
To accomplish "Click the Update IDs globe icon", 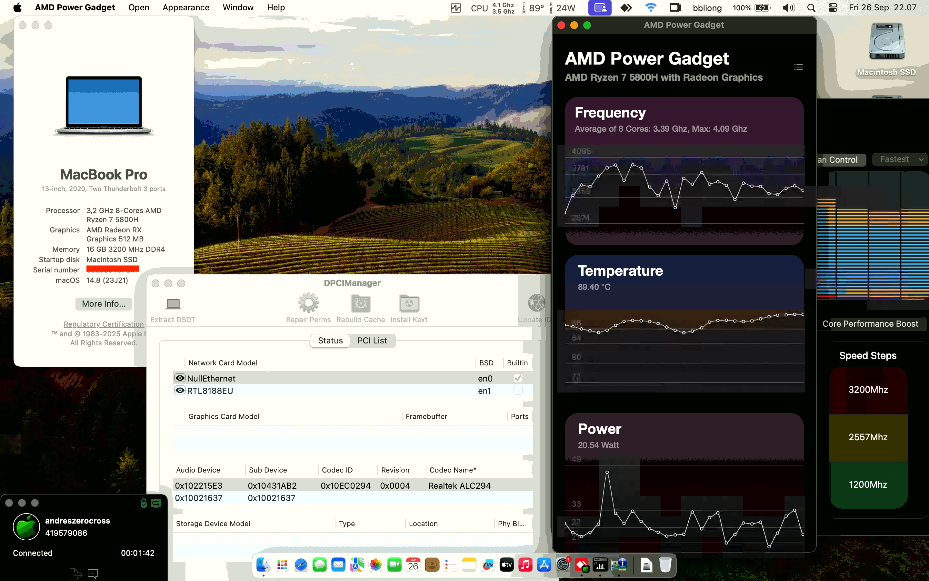I will click(536, 303).
